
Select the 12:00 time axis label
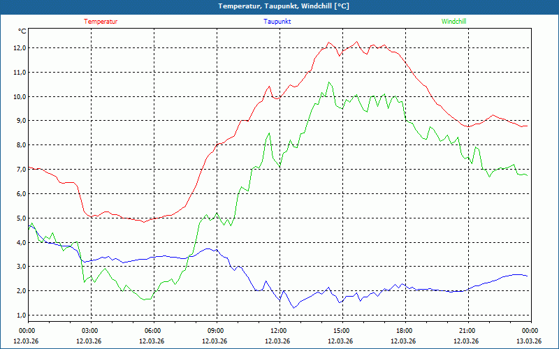[x=278, y=331]
